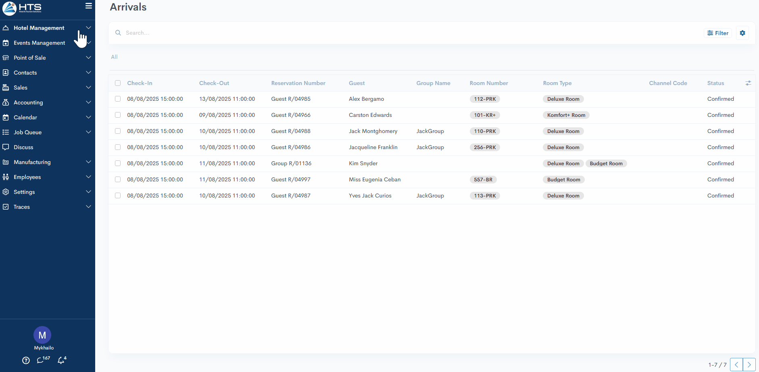Open notifications bell icon
The width and height of the screenshot is (759, 372).
(x=61, y=360)
